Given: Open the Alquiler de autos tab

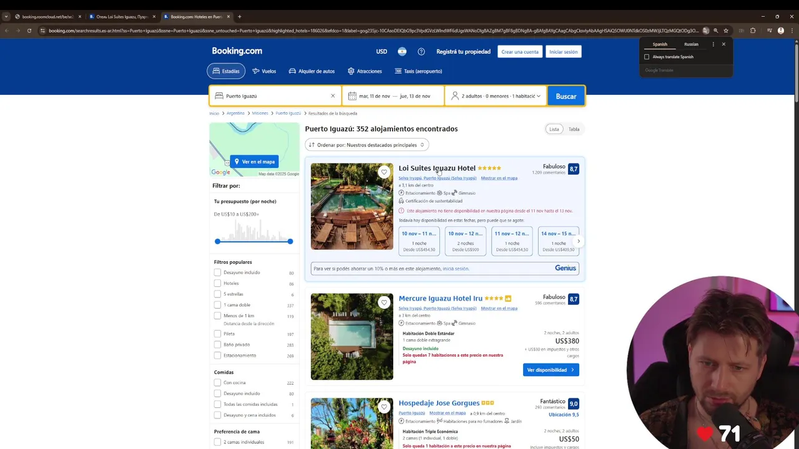Looking at the screenshot, I should pyautogui.click(x=311, y=71).
